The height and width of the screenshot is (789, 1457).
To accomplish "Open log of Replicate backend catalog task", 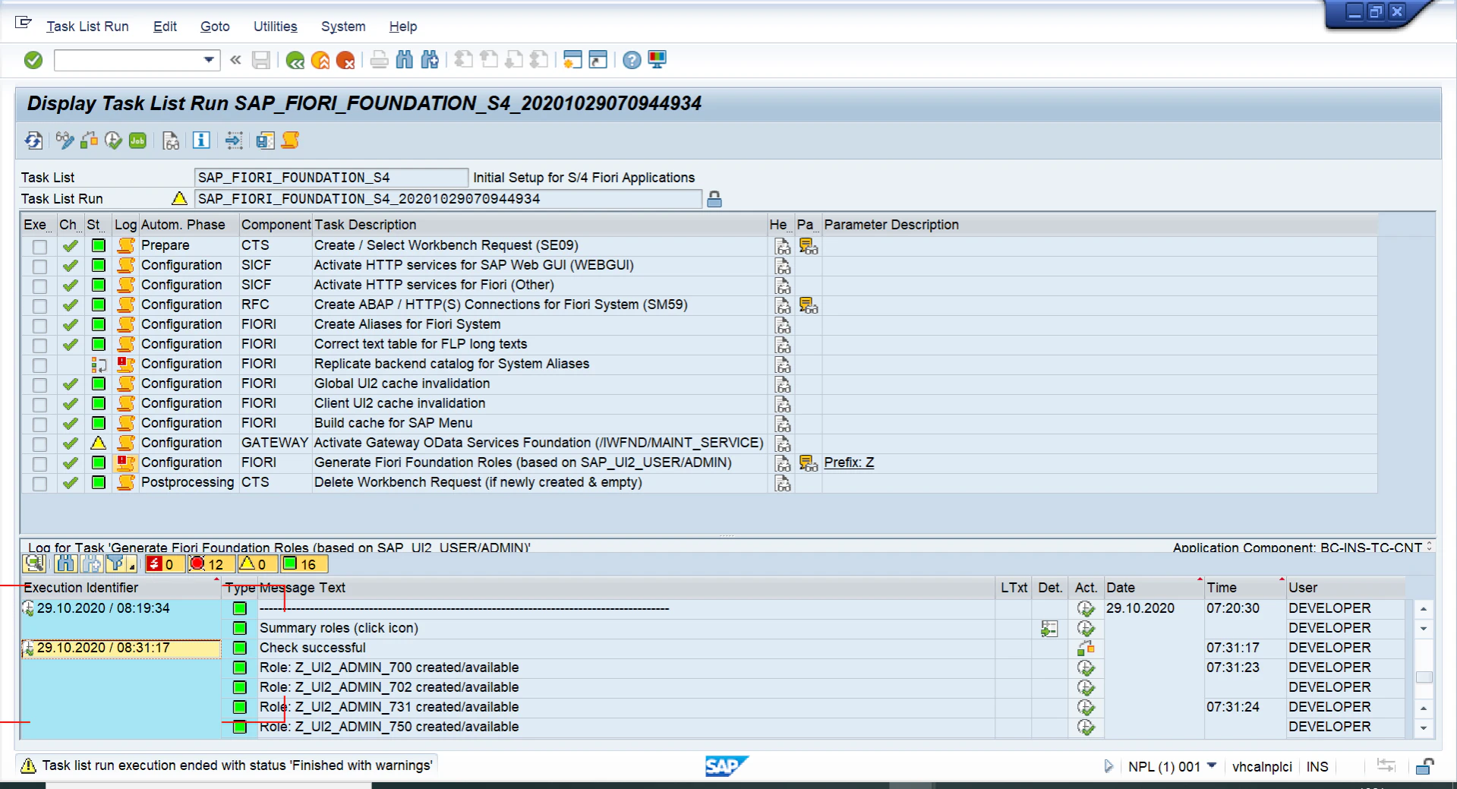I will pos(126,365).
